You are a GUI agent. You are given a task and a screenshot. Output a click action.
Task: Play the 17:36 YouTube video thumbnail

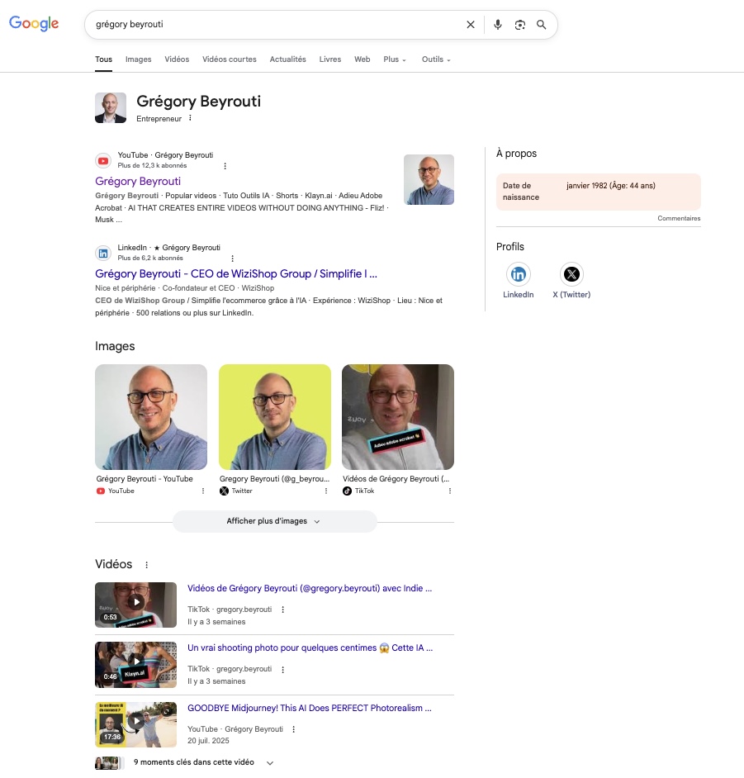(x=136, y=724)
